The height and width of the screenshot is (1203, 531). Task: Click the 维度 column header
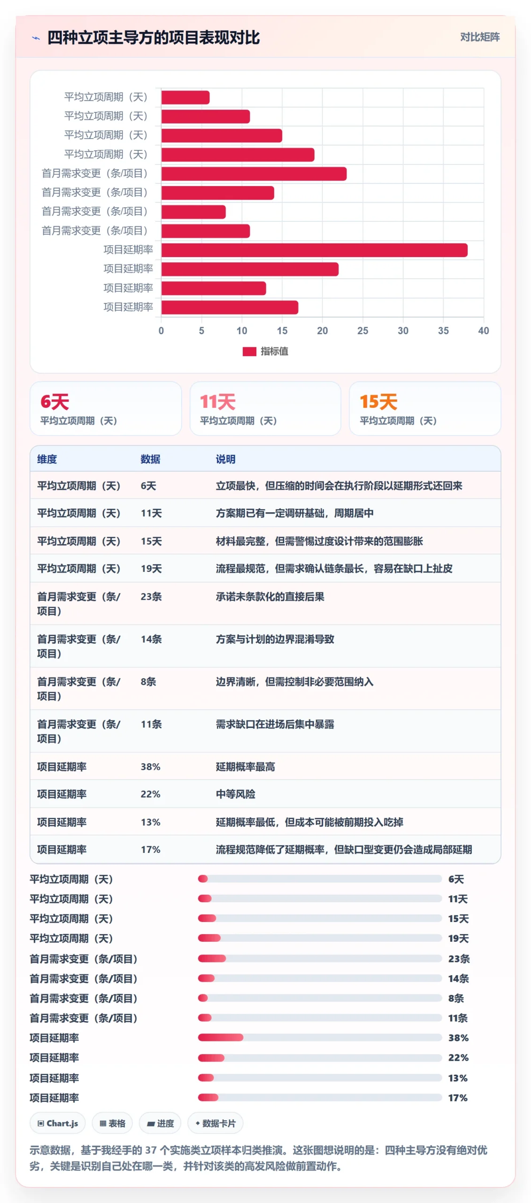pos(47,459)
